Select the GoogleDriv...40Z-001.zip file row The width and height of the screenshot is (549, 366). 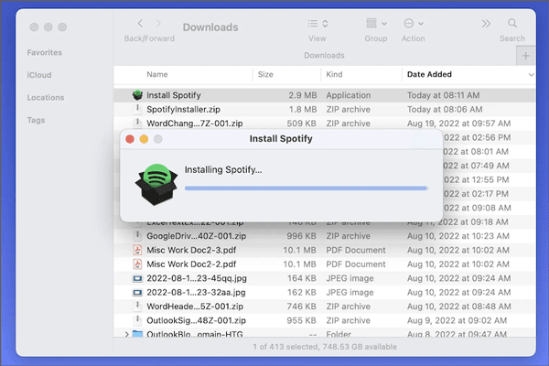[320, 236]
